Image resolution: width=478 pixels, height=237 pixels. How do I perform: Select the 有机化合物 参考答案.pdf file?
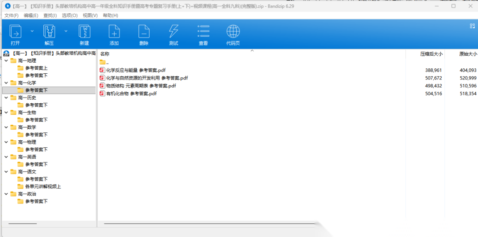click(x=131, y=94)
